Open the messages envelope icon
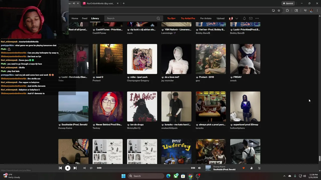 click(x=251, y=18)
